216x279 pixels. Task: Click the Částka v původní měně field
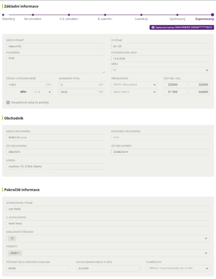coord(30,85)
